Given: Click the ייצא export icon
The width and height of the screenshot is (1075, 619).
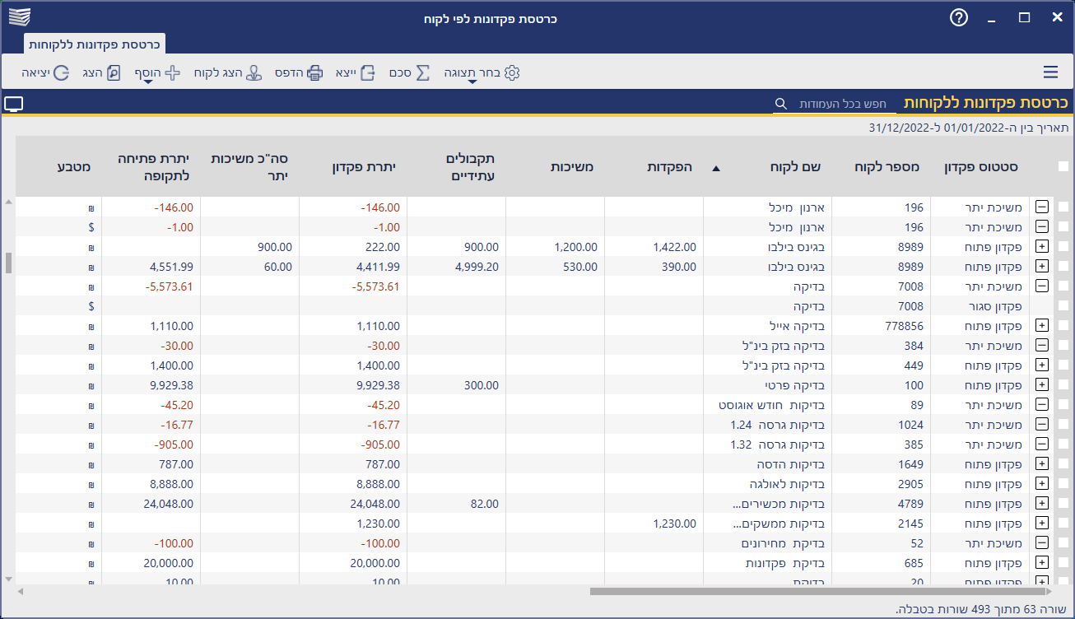Looking at the screenshot, I should pyautogui.click(x=368, y=72).
